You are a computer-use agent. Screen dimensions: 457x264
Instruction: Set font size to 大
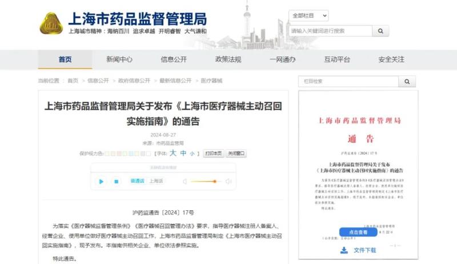click(173, 153)
